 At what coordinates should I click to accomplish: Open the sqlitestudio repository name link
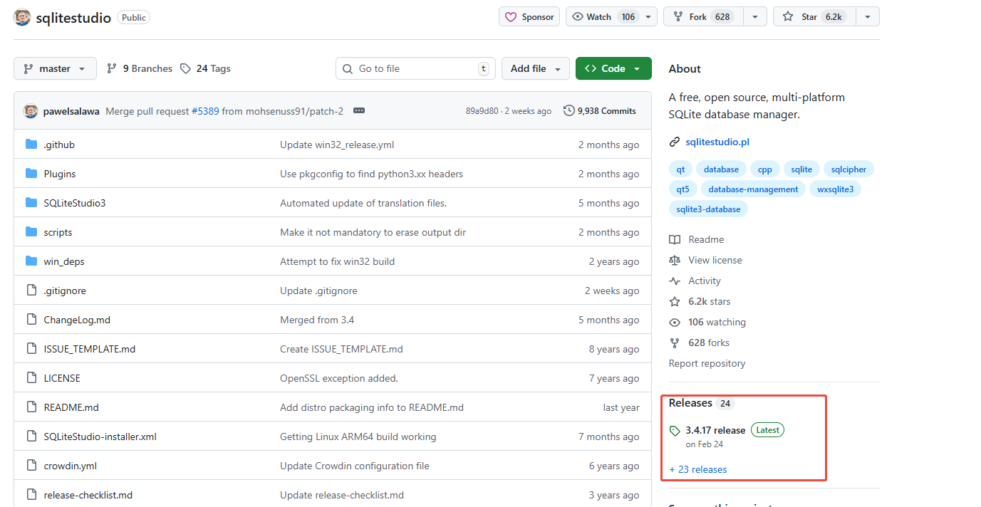(73, 17)
